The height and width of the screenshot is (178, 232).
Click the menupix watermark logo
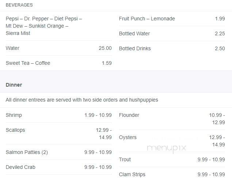tap(167, 148)
